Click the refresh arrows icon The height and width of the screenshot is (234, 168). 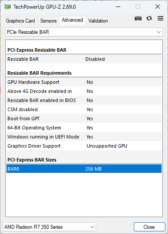(x=149, y=18)
